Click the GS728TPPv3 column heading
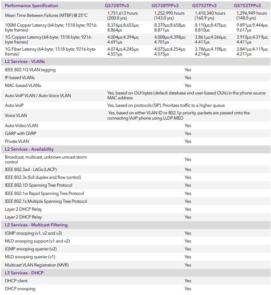This screenshot has height=295, width=271. point(165,6)
